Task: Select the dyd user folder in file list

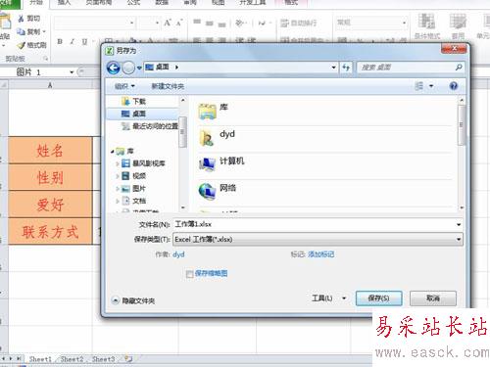Action: 207,138
